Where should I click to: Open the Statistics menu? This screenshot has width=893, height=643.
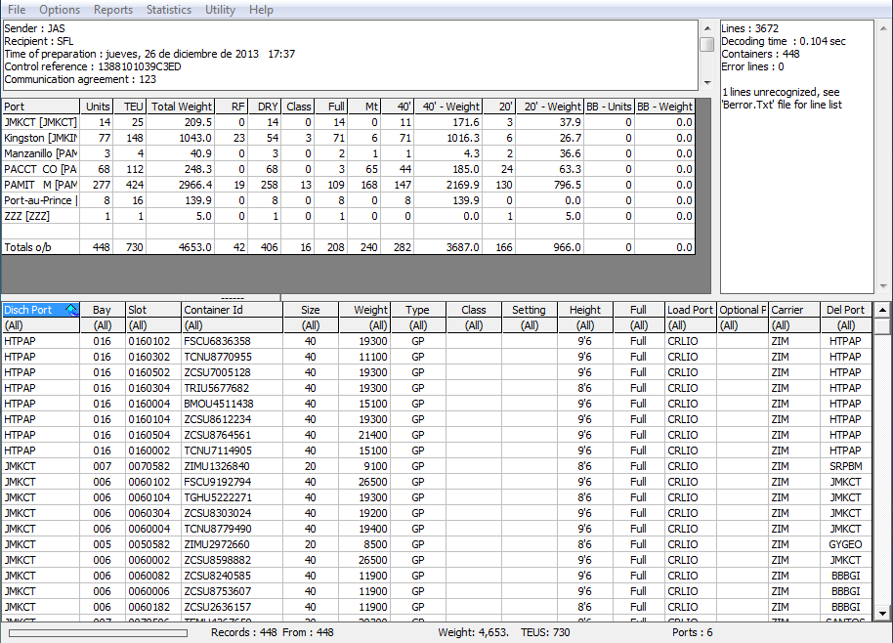click(169, 10)
